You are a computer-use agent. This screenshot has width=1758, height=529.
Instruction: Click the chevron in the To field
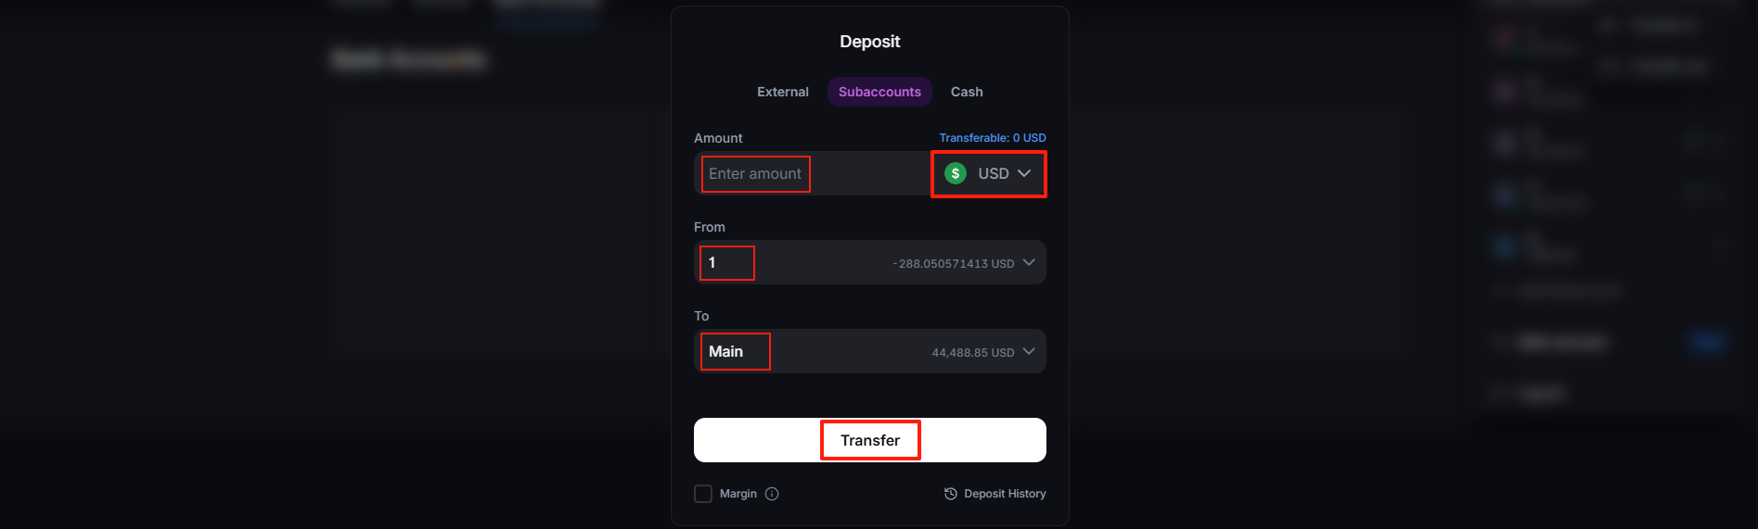[1029, 351]
